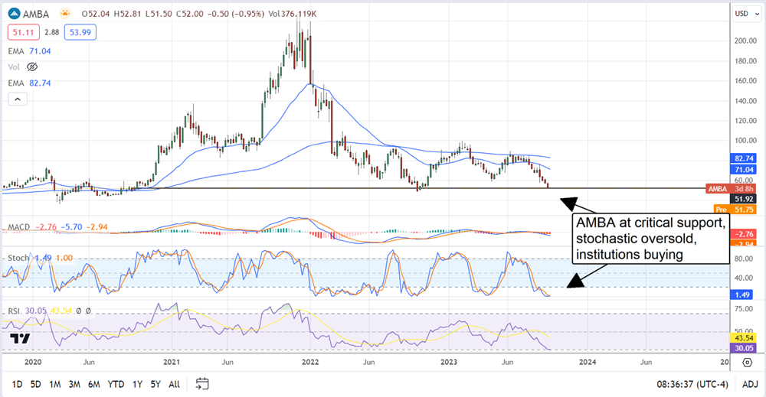Click the AMBA symbol logo icon

pyautogui.click(x=14, y=15)
